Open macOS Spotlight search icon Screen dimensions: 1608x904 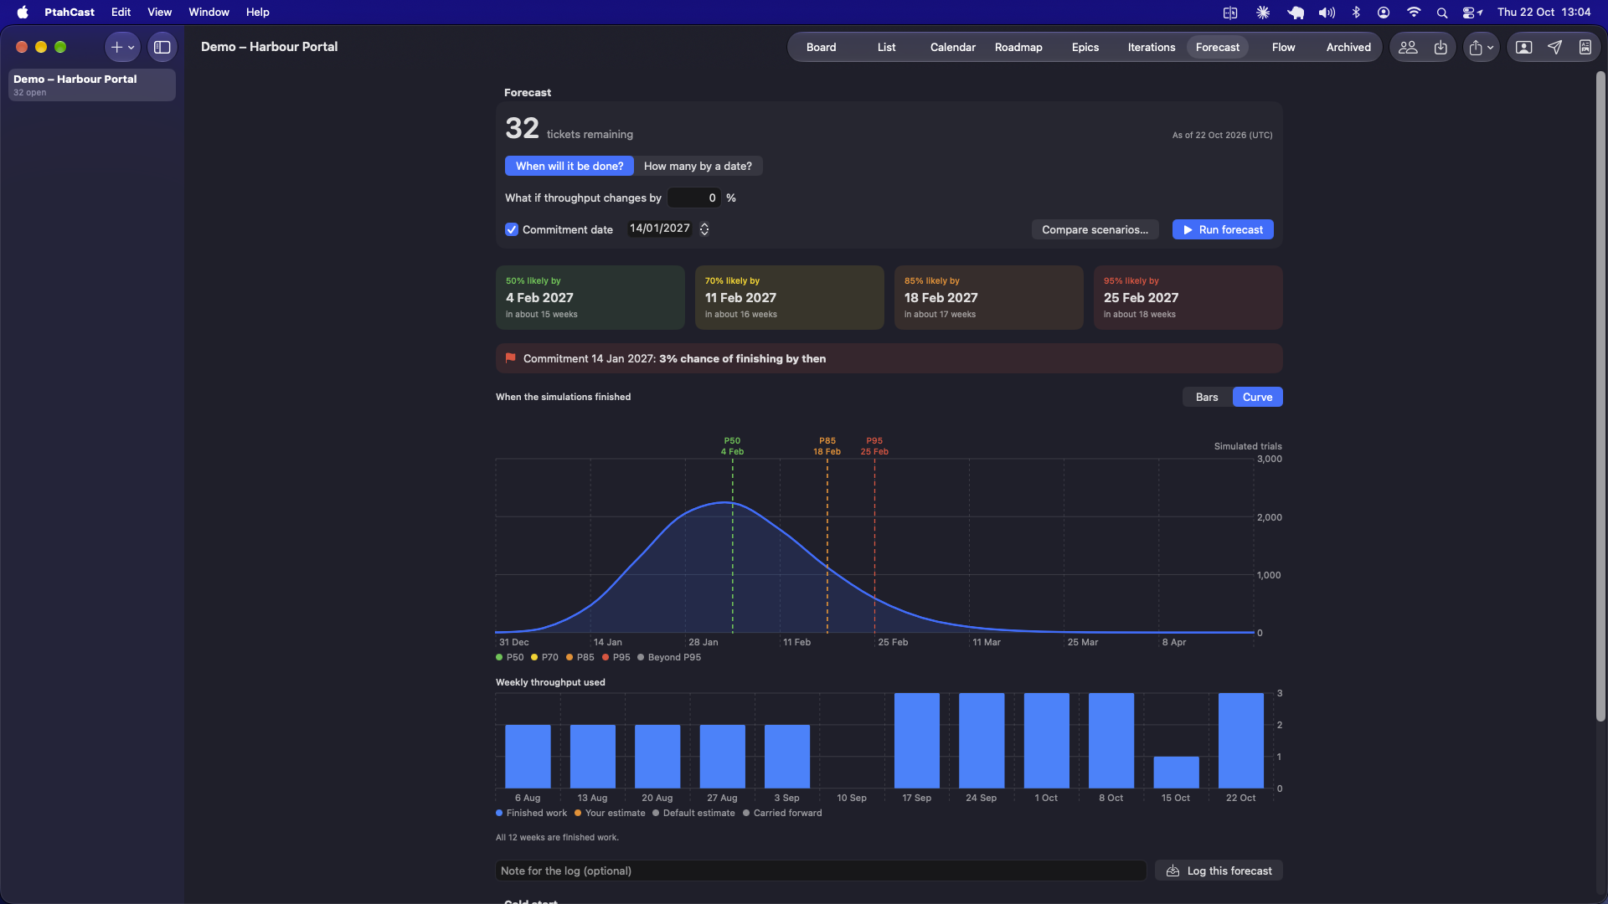coord(1441,13)
